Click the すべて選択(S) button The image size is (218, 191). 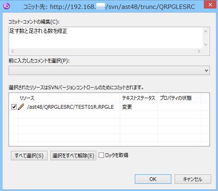pyautogui.click(x=29, y=155)
